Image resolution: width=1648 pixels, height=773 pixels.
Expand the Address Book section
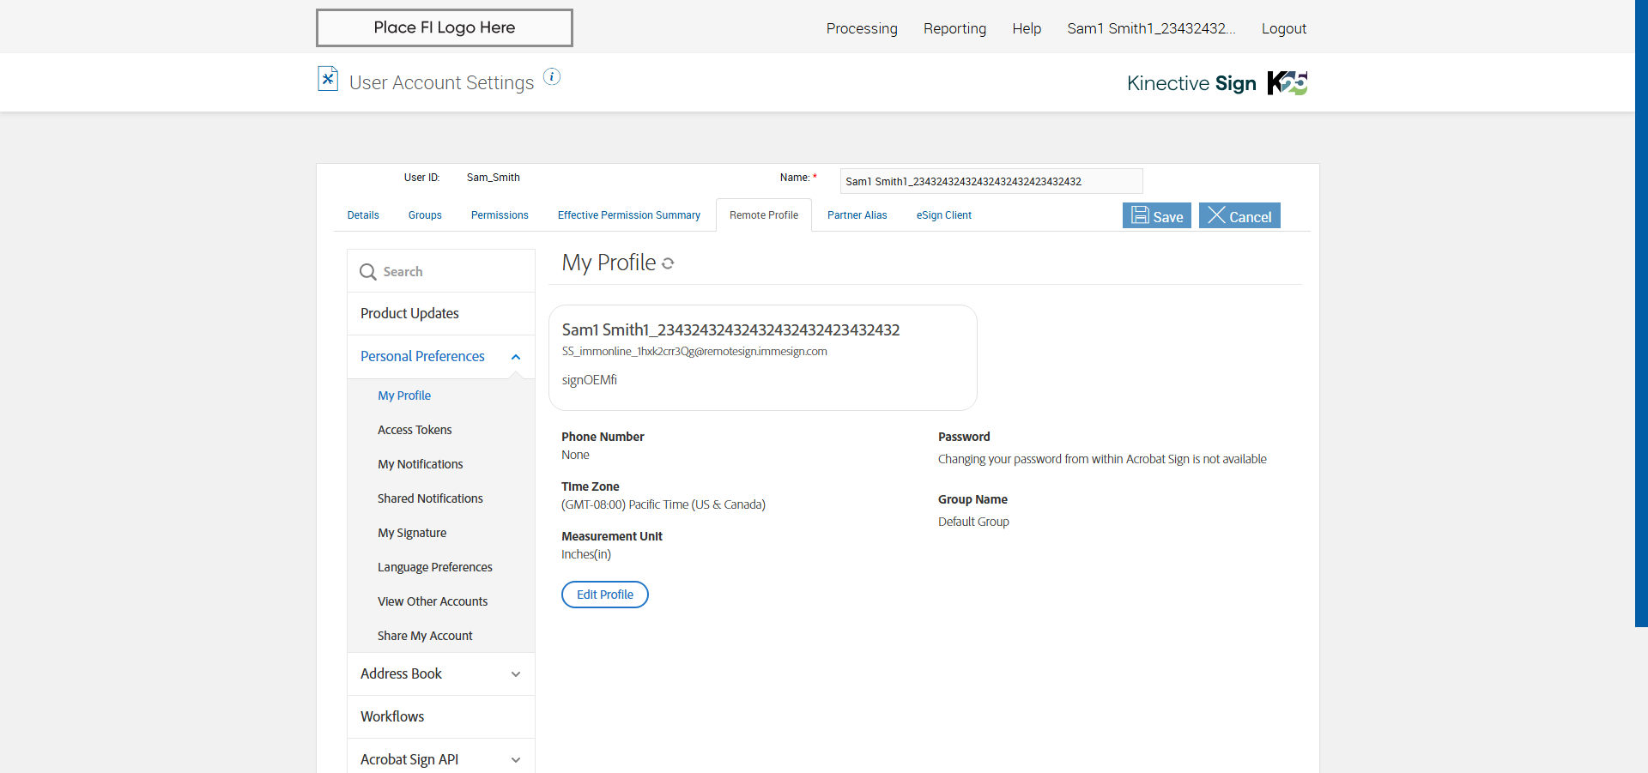click(516, 674)
